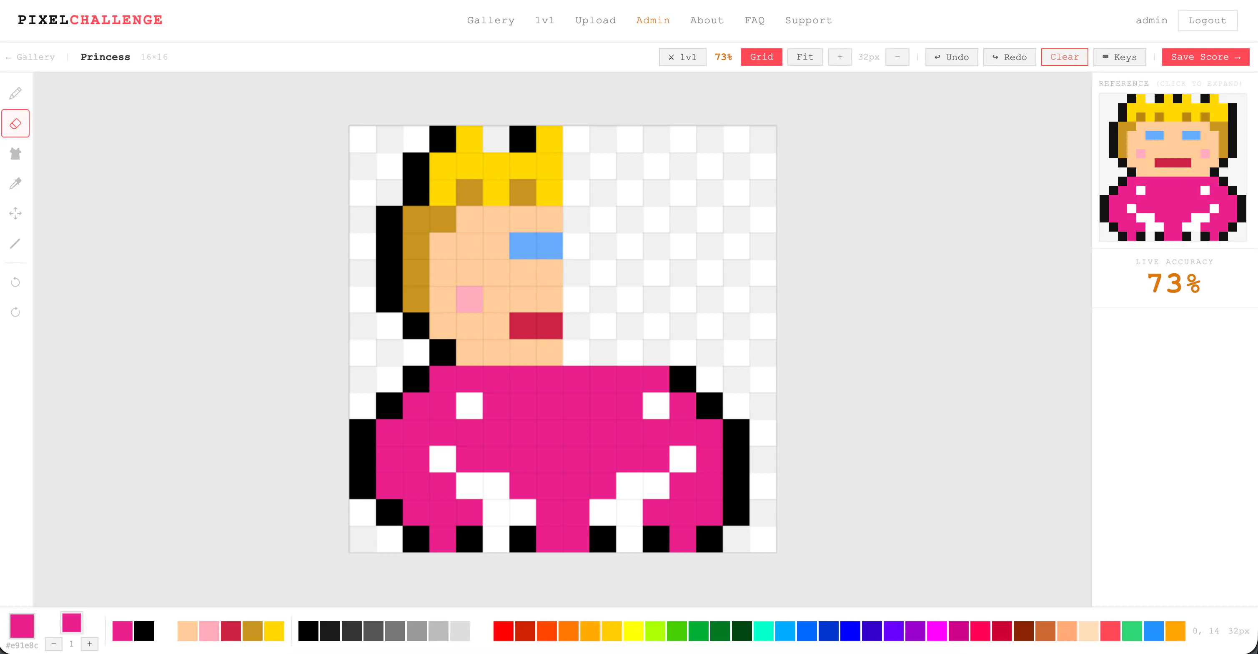1258x654 pixels.
Task: Pick the lime green swatch
Action: (655, 631)
